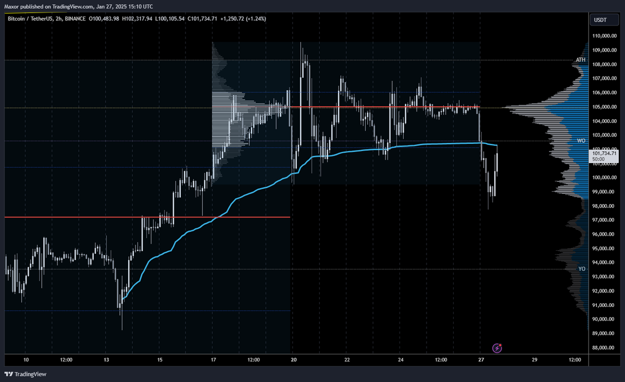Click date 20 on the time axis

(294, 360)
